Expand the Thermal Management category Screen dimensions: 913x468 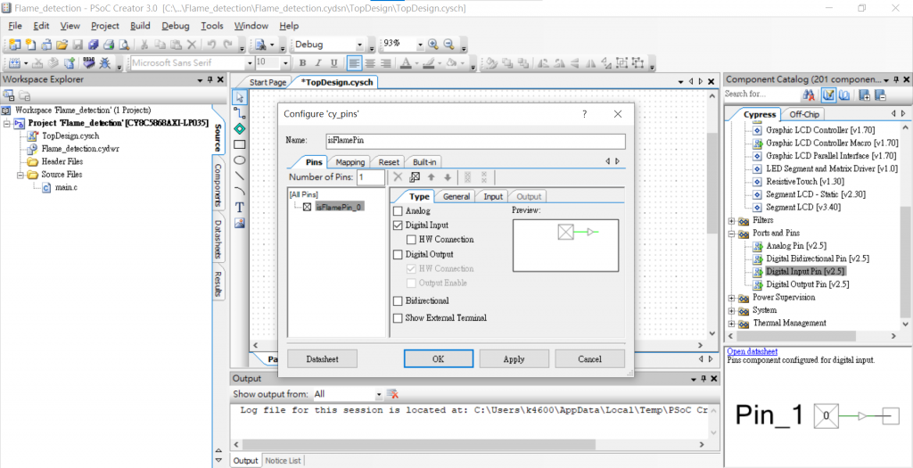coord(731,323)
